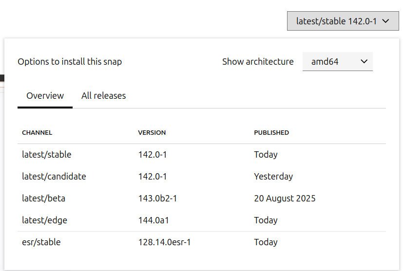Click the Show architecture label
This screenshot has height=271, width=404.
pos(258,62)
